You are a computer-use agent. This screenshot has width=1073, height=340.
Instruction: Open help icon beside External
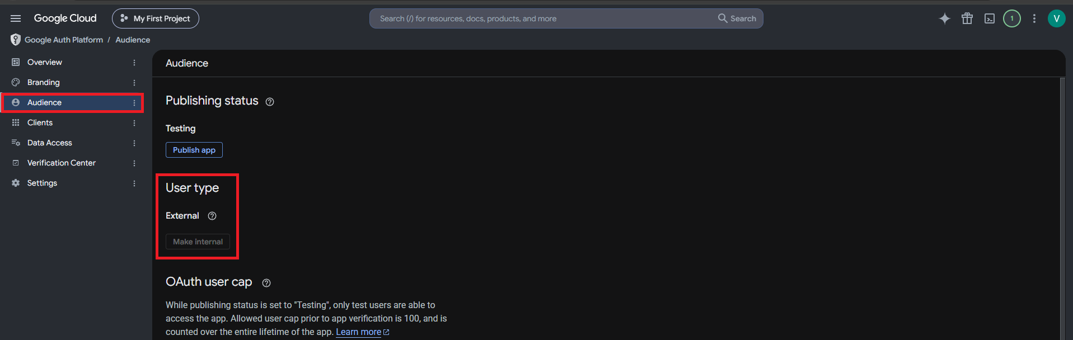click(212, 216)
